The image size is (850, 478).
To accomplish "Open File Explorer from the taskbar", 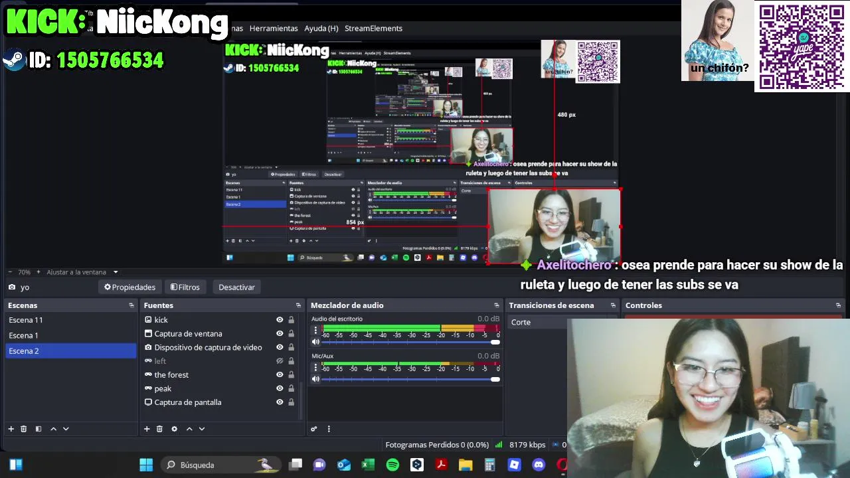I will coord(466,465).
